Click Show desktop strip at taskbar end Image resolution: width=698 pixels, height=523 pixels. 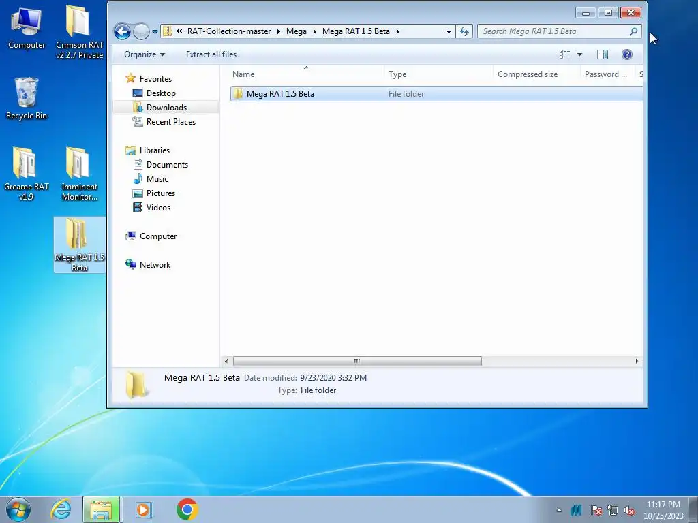[693, 509]
